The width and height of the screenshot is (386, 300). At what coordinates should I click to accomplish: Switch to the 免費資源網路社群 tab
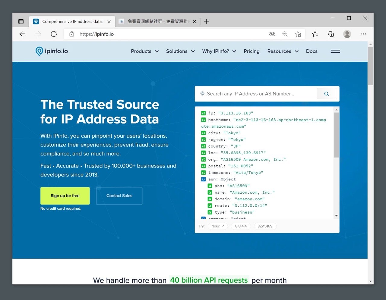(158, 21)
